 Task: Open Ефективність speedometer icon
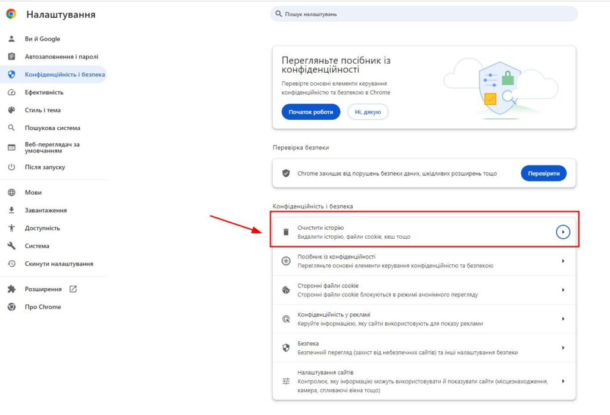[x=12, y=92]
